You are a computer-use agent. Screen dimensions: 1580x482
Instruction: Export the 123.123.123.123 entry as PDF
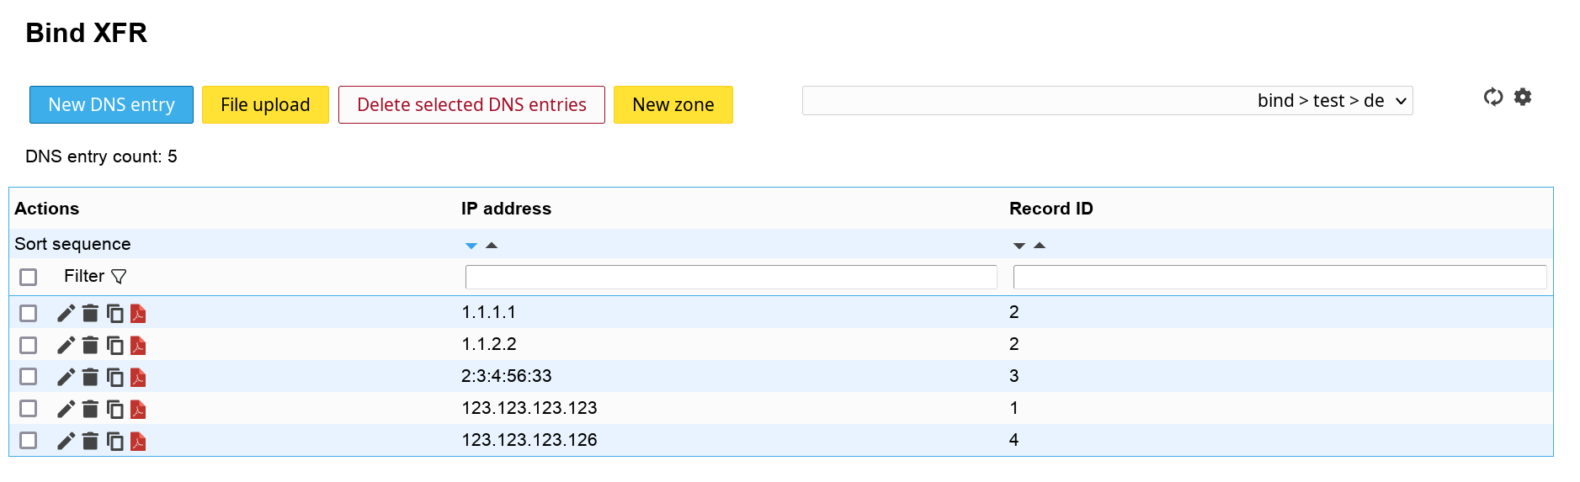coord(138,410)
